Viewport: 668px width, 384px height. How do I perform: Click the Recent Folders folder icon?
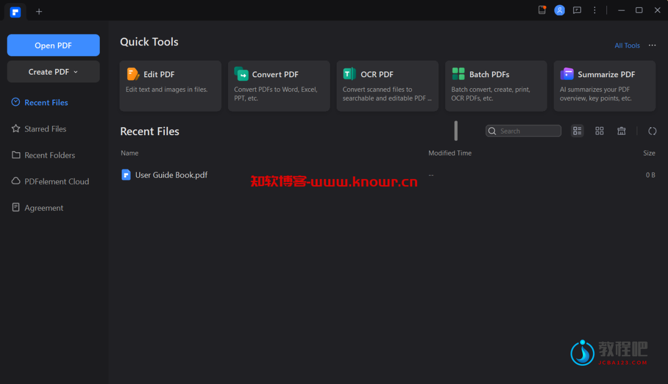[x=16, y=155]
